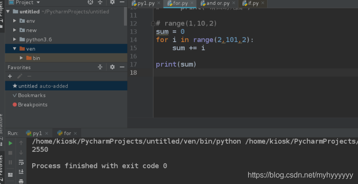This screenshot has width=358, height=184.
Task: Click the pause output icon in Run panel
Action: tap(10, 162)
